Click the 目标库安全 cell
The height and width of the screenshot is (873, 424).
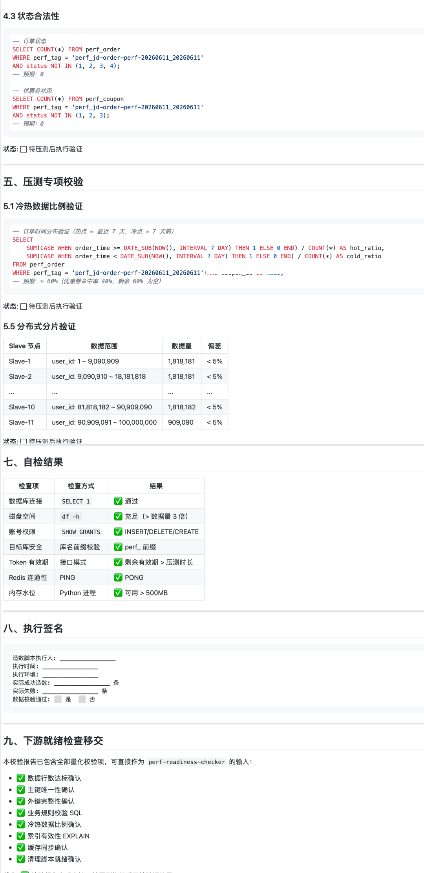click(x=29, y=547)
